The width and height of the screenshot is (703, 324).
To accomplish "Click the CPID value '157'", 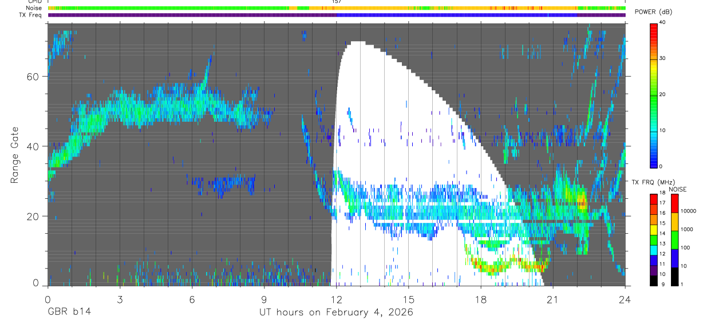I will (x=337, y=2).
